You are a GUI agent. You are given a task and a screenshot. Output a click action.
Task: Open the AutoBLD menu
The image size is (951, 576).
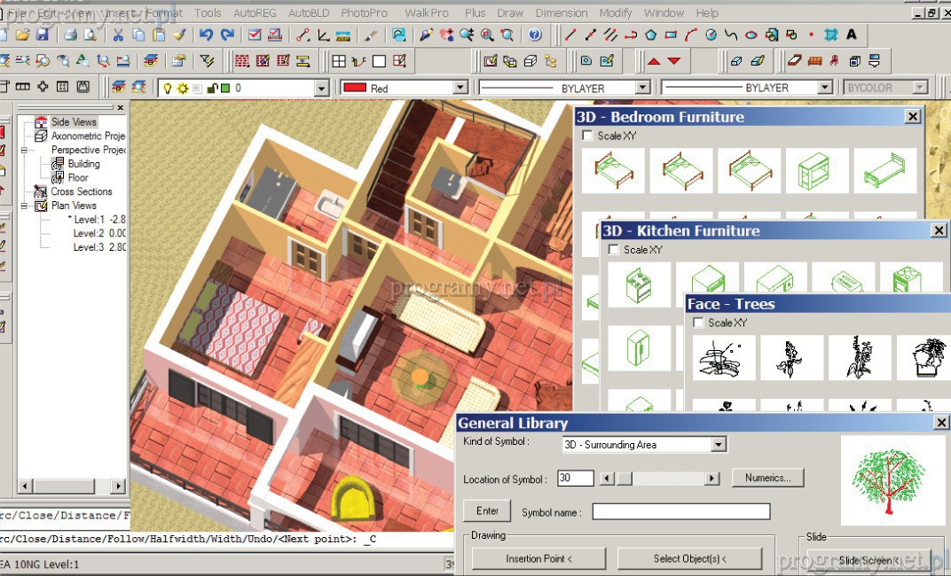pyautogui.click(x=308, y=13)
